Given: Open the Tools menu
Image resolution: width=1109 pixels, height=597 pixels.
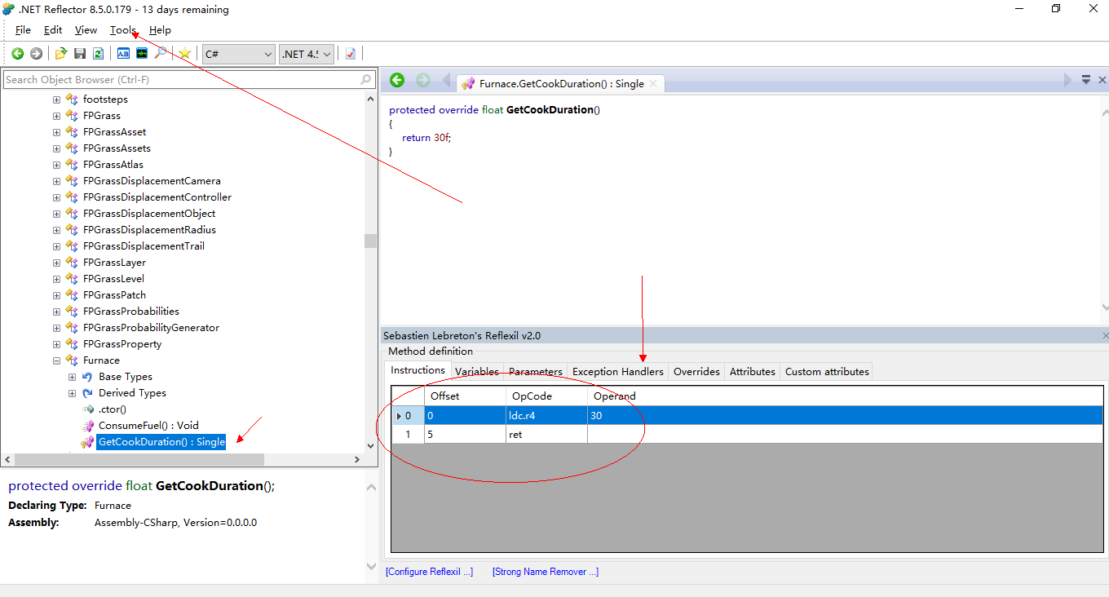Looking at the screenshot, I should pos(123,30).
